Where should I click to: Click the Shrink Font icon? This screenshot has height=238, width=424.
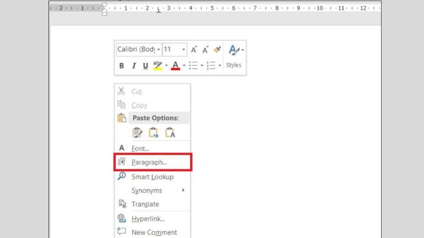[x=206, y=50]
